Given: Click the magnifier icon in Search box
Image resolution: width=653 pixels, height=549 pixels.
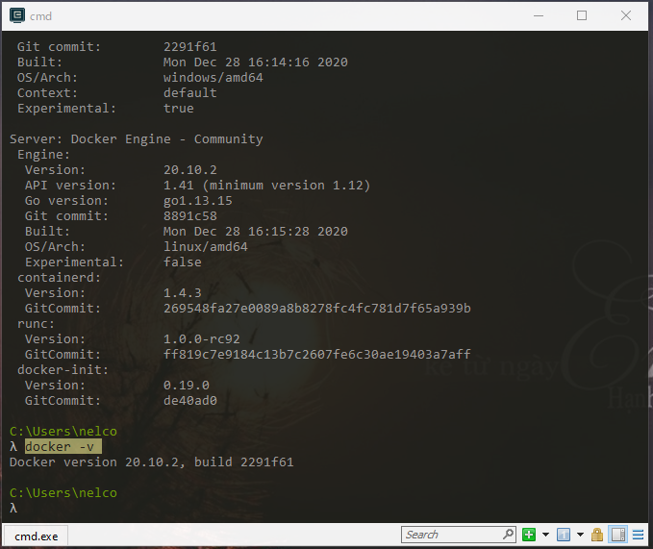Looking at the screenshot, I should click(508, 534).
